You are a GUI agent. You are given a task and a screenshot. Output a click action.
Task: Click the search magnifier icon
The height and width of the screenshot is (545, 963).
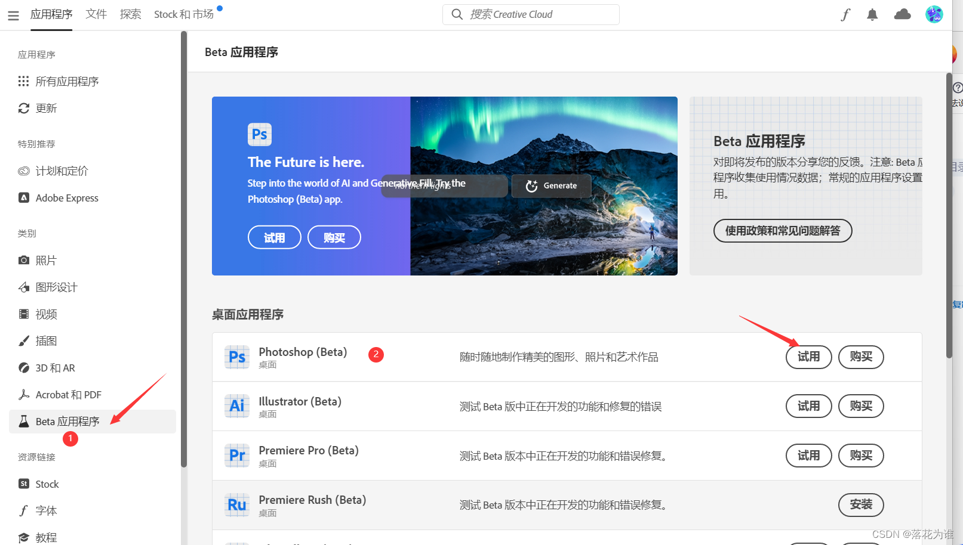(457, 14)
